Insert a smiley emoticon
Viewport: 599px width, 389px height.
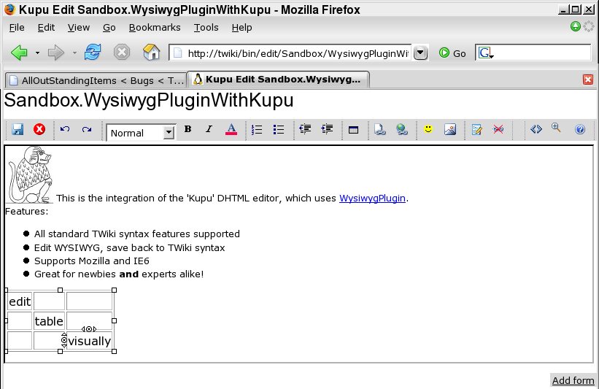[428, 129]
